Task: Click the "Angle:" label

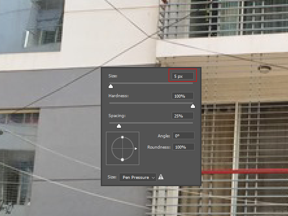Action: [164, 136]
